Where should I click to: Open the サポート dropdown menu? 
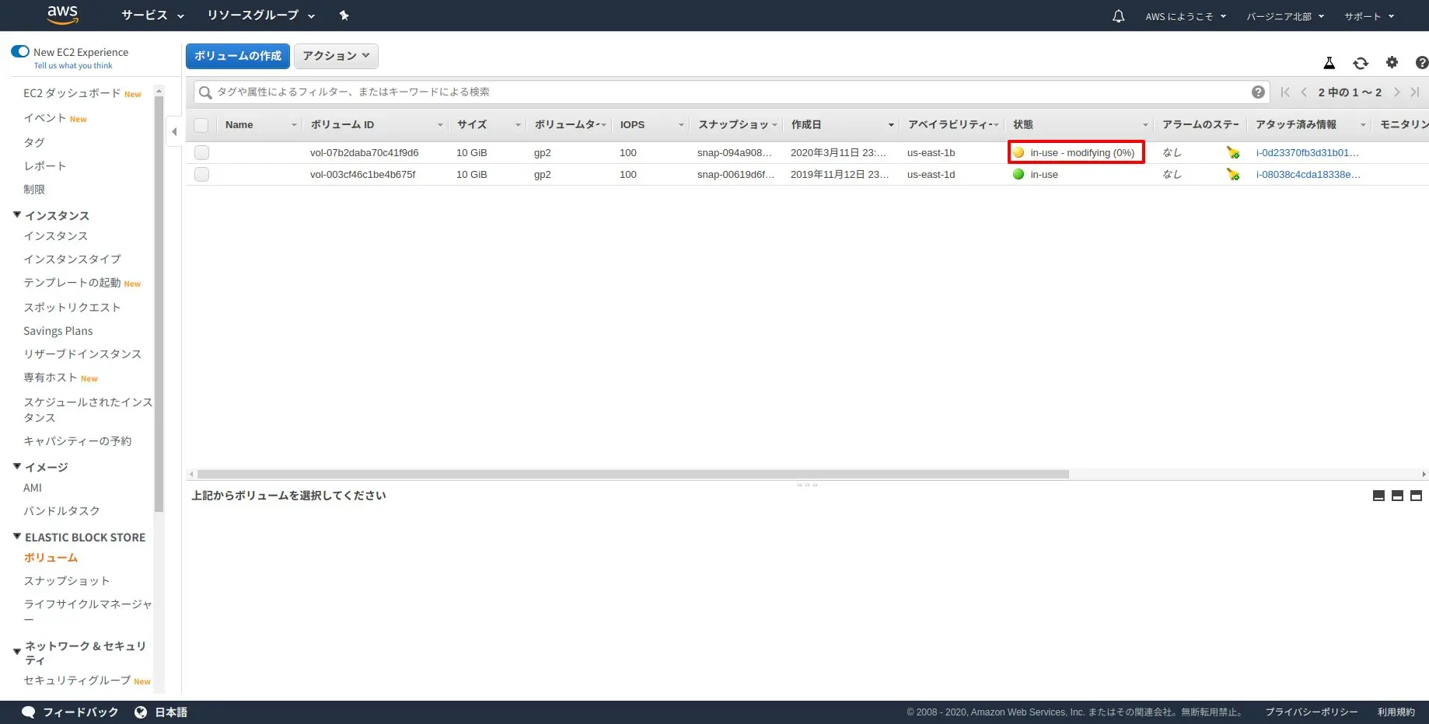[1369, 16]
